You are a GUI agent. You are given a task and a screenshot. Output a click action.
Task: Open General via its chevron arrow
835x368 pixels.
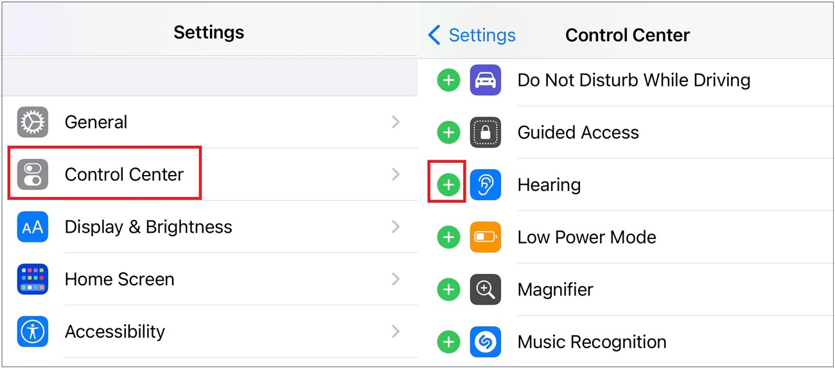396,122
